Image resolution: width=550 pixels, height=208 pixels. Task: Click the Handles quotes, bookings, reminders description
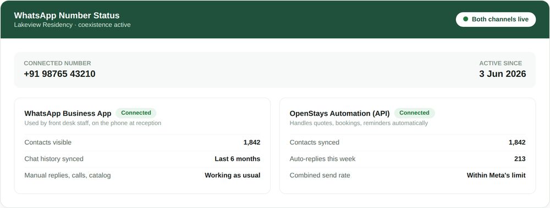(359, 123)
